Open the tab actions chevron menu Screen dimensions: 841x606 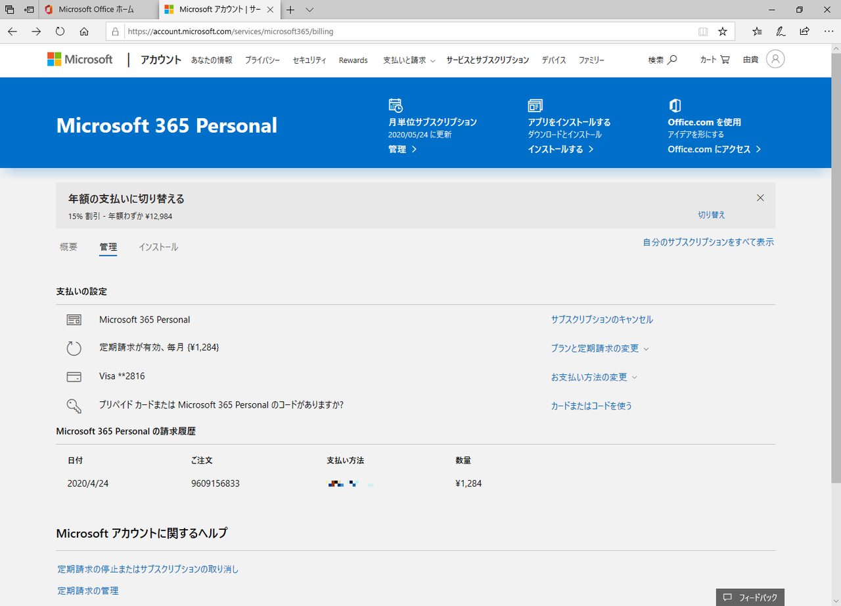[310, 10]
